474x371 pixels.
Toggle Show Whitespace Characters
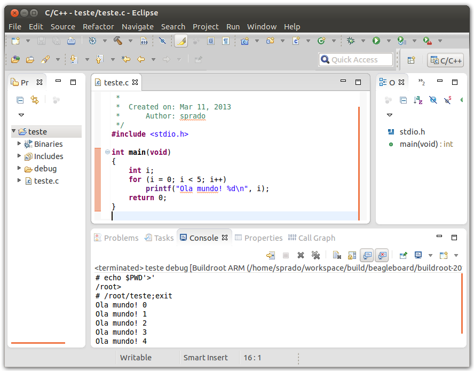click(x=226, y=41)
